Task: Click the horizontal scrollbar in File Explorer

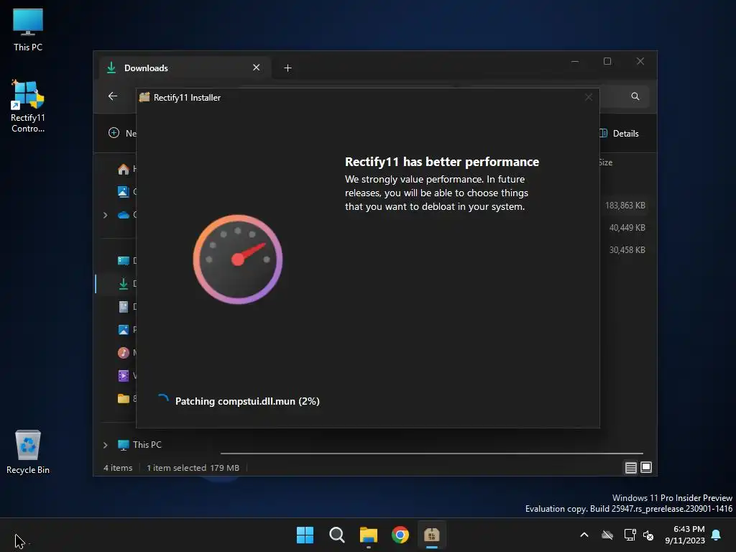Action: coord(431,454)
